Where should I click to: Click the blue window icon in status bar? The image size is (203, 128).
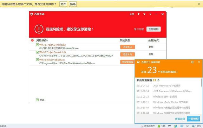(x=182, y=126)
